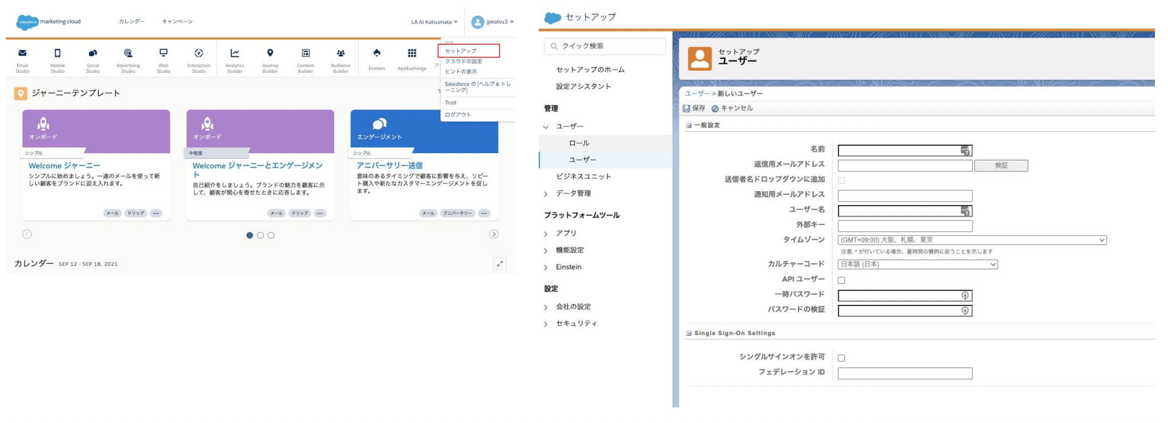This screenshot has height=423, width=1168.
Task: Expand データ管理 in the sidebar
Action: pyautogui.click(x=546, y=194)
